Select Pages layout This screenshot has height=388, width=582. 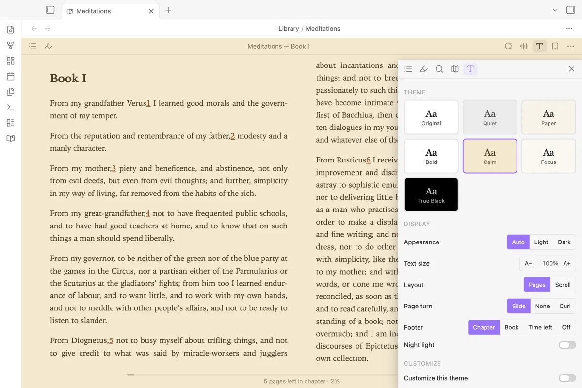pyautogui.click(x=537, y=285)
